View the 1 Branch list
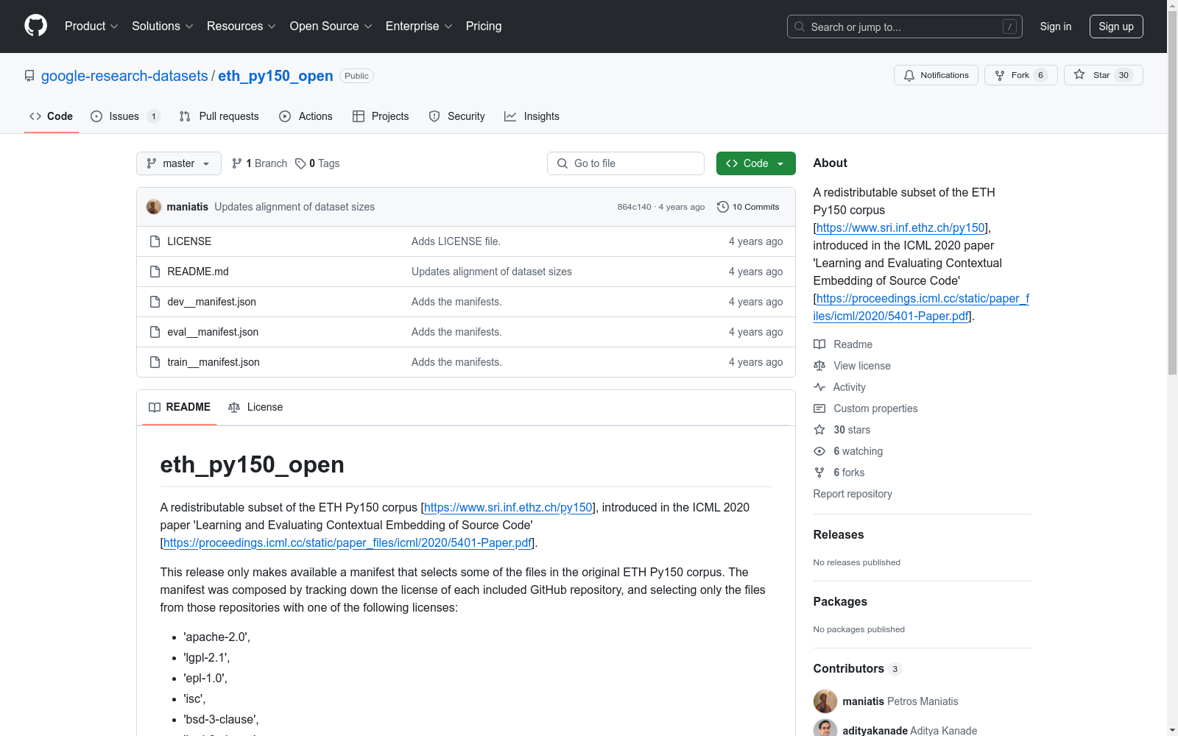Screen dimensions: 1178x736 [259, 163]
